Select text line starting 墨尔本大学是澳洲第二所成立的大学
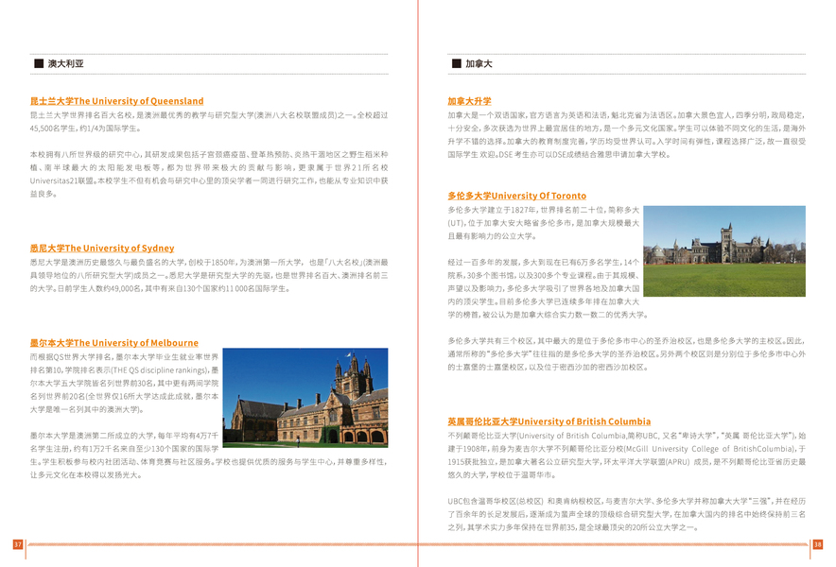The width and height of the screenshot is (836, 567). (124, 436)
